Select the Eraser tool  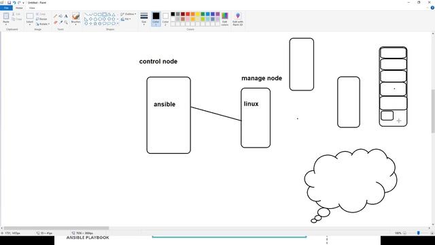pos(56,22)
